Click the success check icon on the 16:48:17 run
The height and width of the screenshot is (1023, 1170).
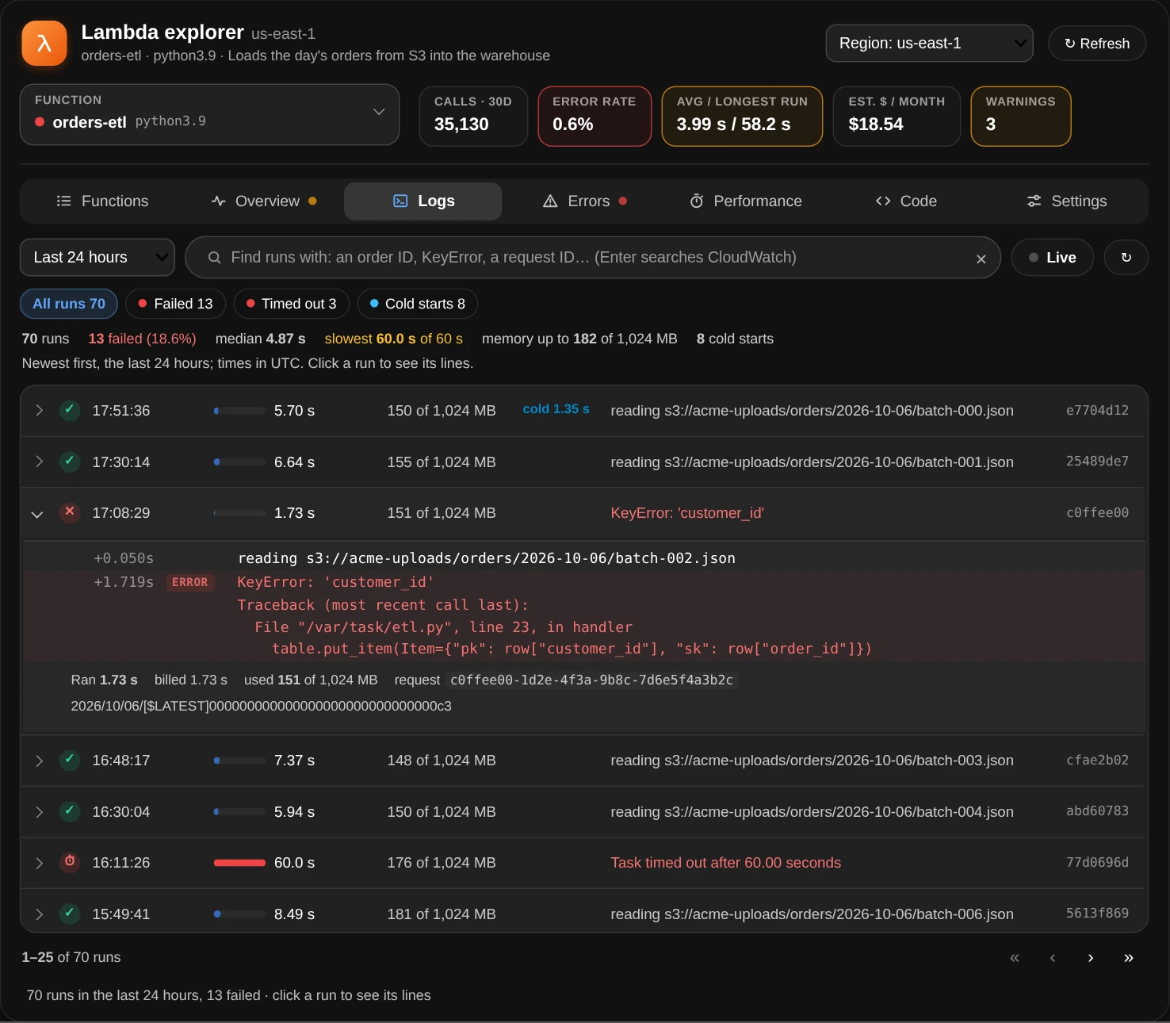pyautogui.click(x=70, y=760)
